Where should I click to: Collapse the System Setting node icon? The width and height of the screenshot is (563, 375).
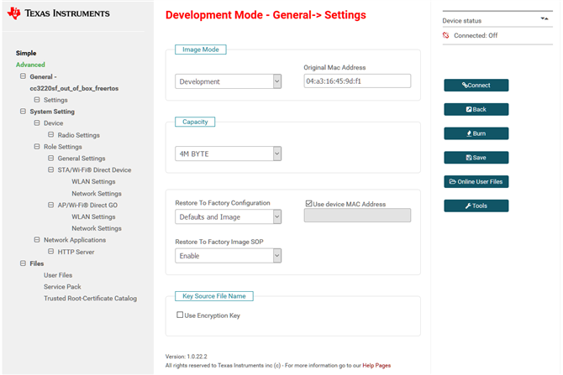tap(22, 112)
